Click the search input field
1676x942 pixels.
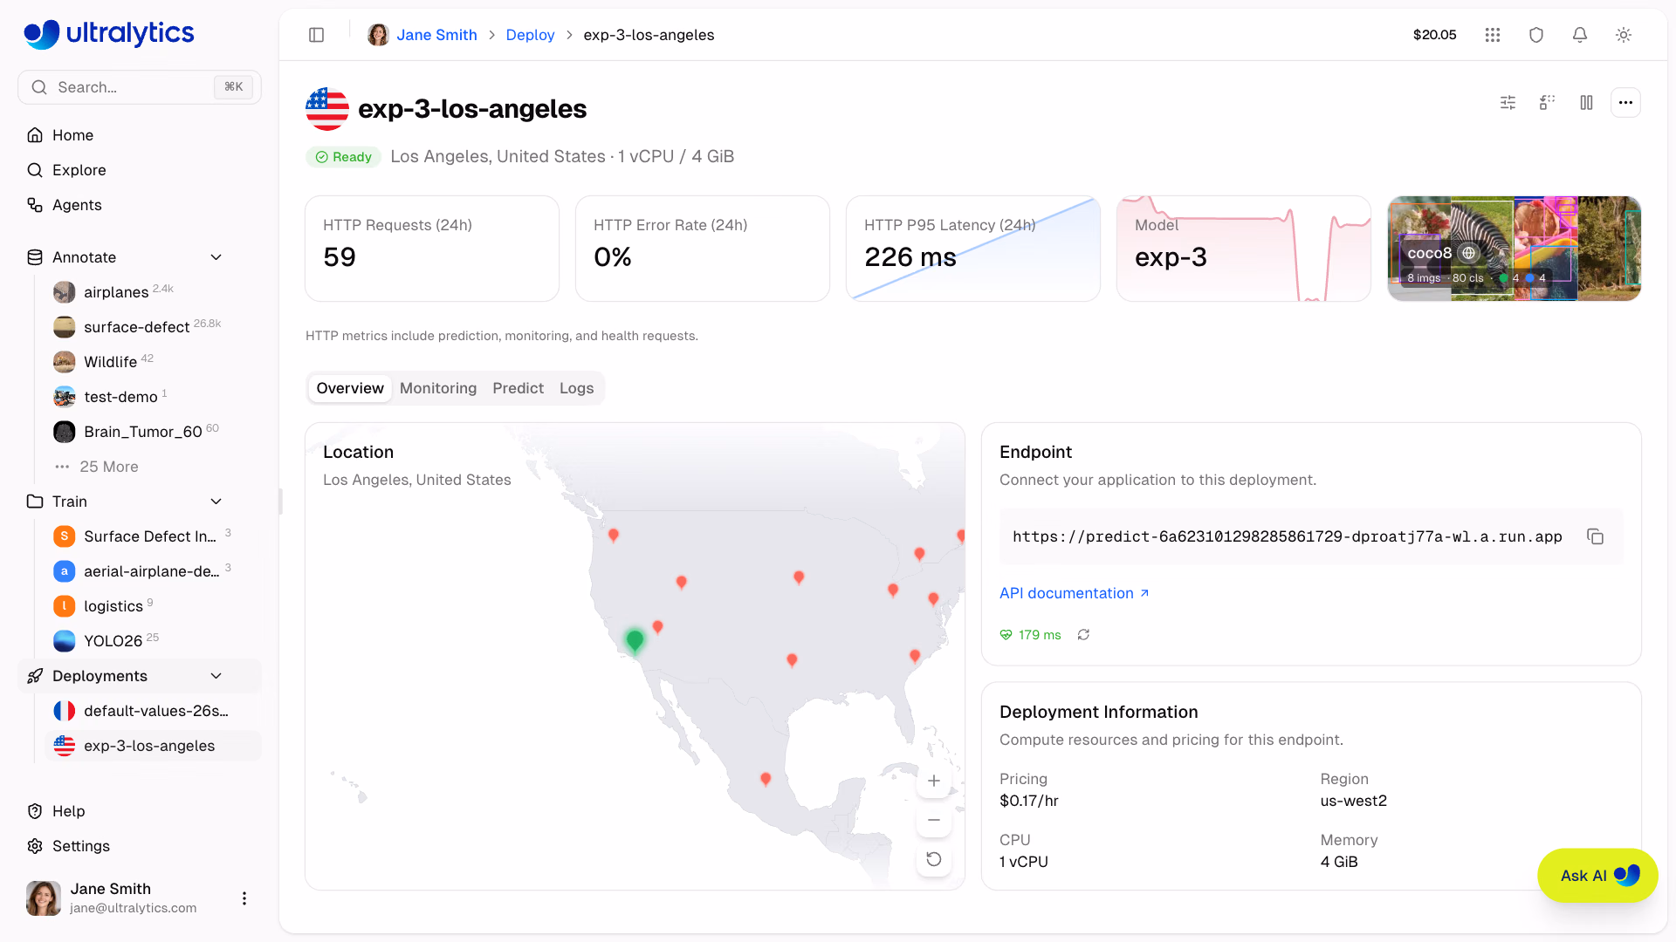[140, 87]
